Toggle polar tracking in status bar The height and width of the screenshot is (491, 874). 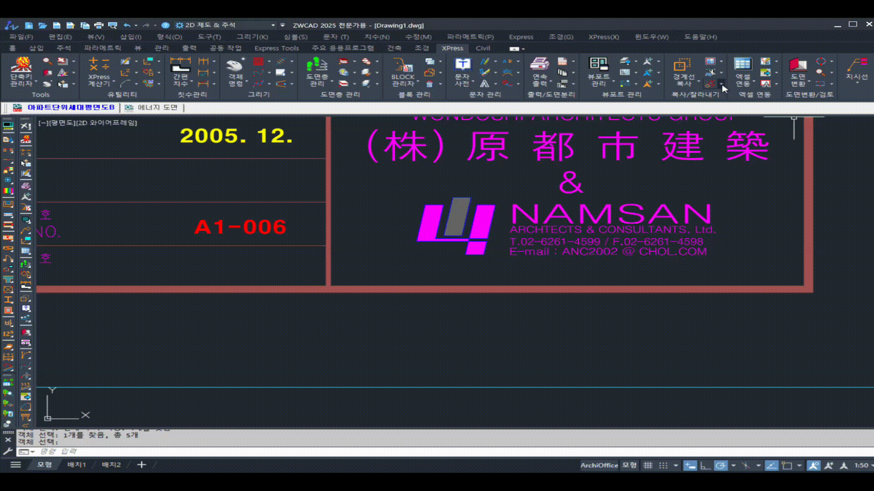pyautogui.click(x=720, y=465)
